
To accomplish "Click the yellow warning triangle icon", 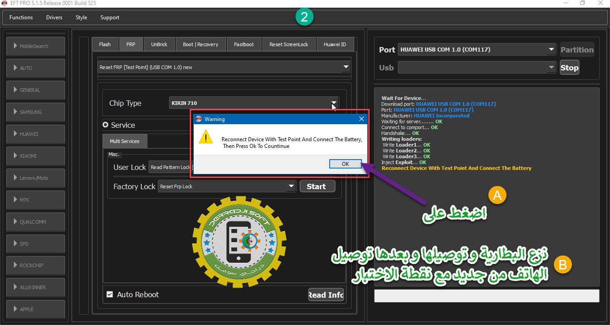I will (206, 137).
